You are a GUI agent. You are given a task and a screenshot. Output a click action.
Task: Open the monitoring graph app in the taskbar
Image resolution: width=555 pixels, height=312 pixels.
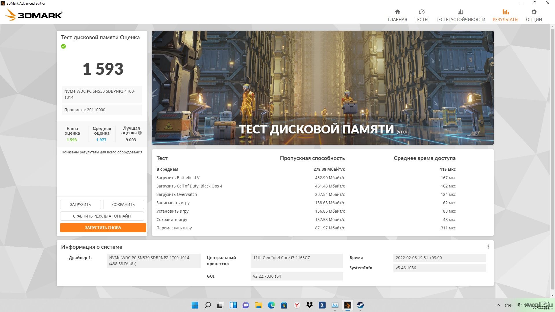point(335,305)
